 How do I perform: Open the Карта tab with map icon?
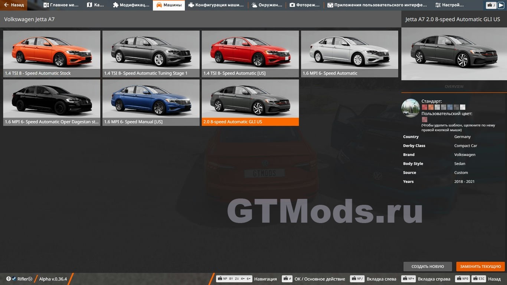tap(95, 5)
